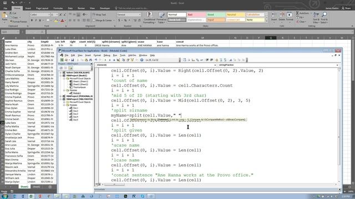
Task: Click Format Painter in Excel ribbon
Action: [x=18, y=22]
